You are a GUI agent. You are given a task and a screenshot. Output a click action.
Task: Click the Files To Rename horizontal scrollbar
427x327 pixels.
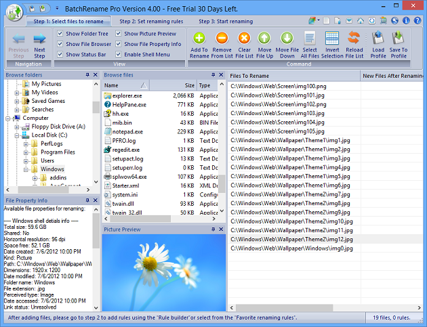pyautogui.click(x=284, y=307)
